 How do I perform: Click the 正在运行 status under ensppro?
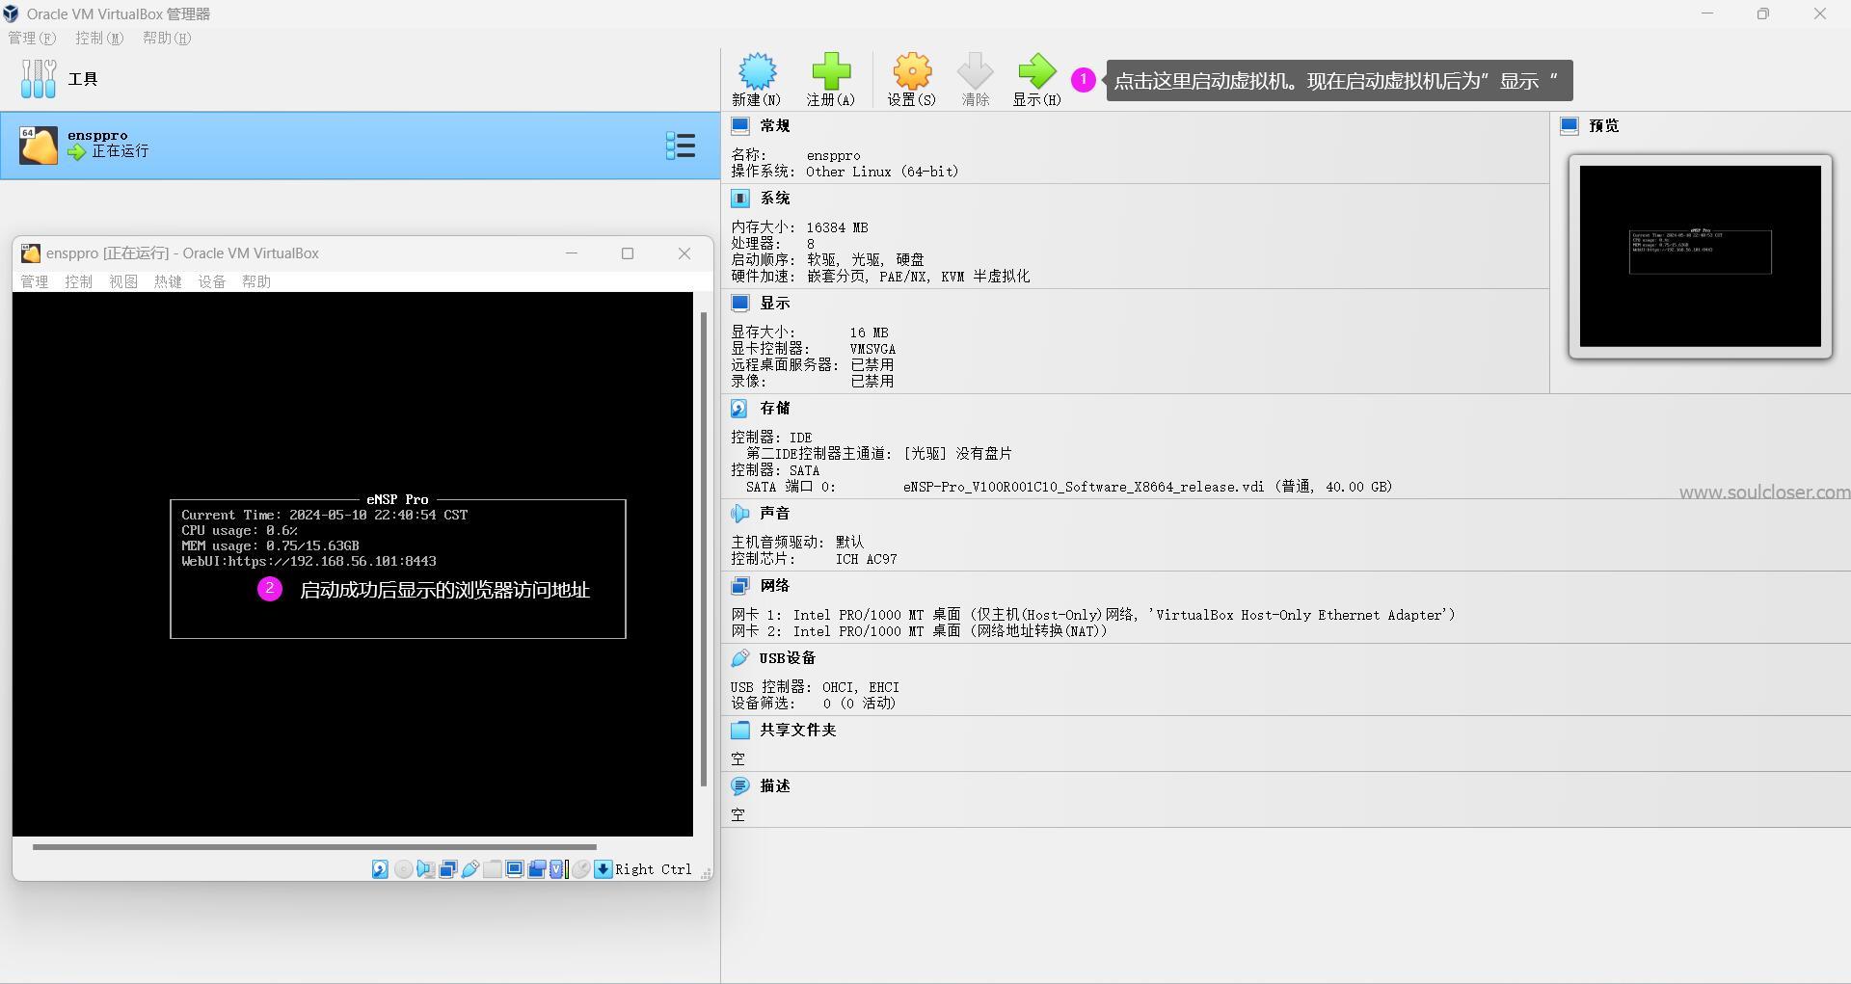[121, 151]
